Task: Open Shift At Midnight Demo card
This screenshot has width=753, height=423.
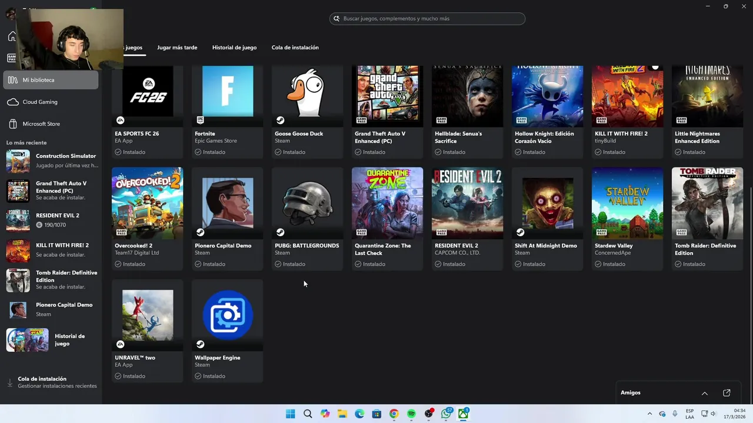Action: [548, 219]
